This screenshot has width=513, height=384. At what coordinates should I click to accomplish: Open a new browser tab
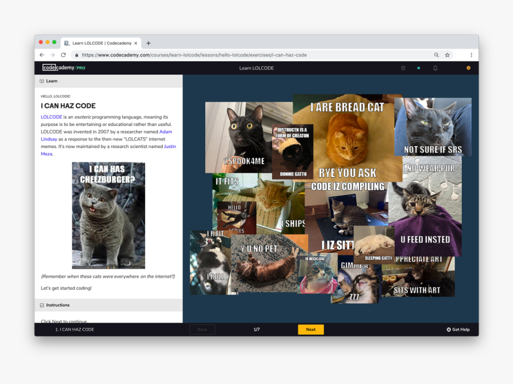pyautogui.click(x=148, y=43)
